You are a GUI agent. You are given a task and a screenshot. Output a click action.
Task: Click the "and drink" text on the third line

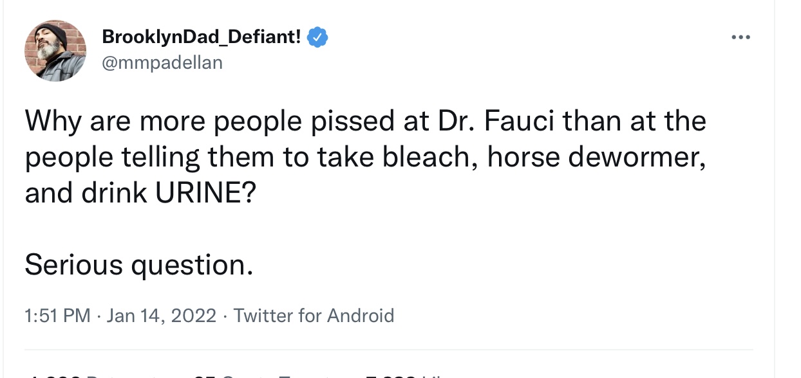click(x=86, y=193)
